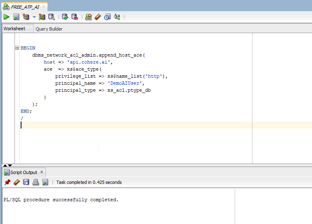Click the privilege_list parameter name
The width and height of the screenshot is (312, 224).
coord(75,76)
